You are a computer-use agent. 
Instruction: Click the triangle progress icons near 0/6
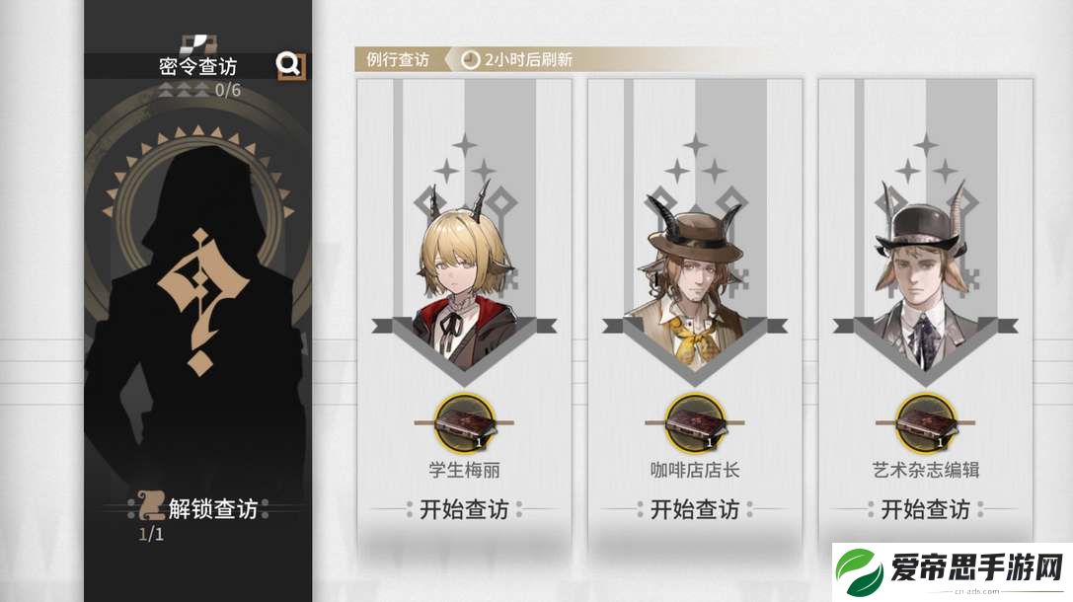tap(184, 90)
